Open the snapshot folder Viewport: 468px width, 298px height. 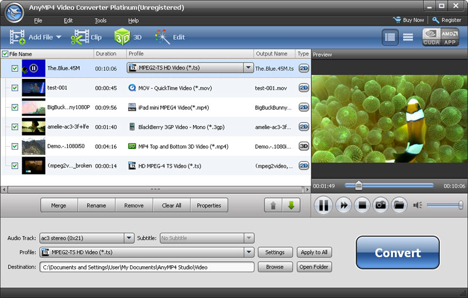click(x=399, y=205)
